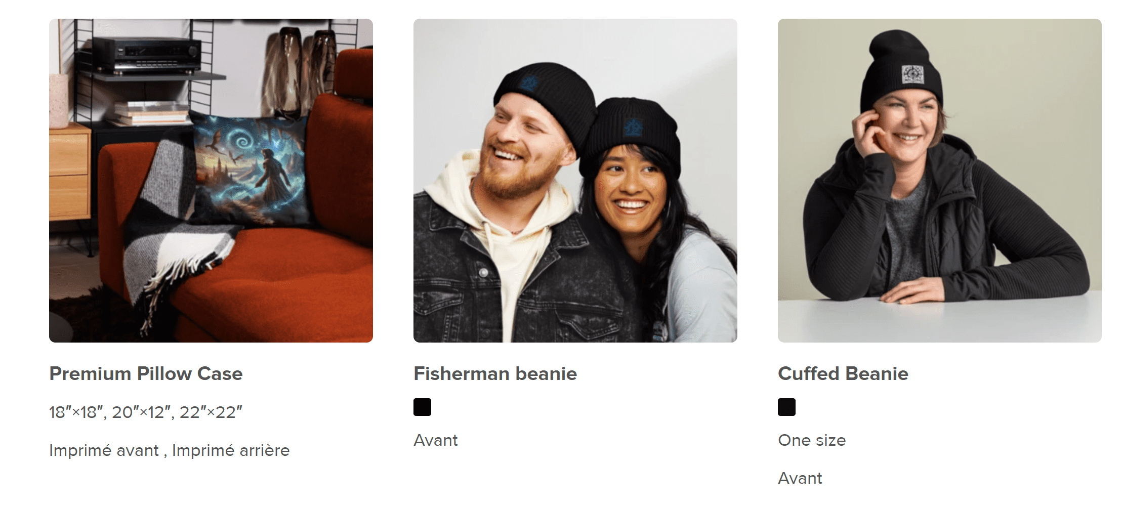Screen dimensions: 1122x507
Task: Select black color swatch under Fisherman beanie
Action: point(422,407)
